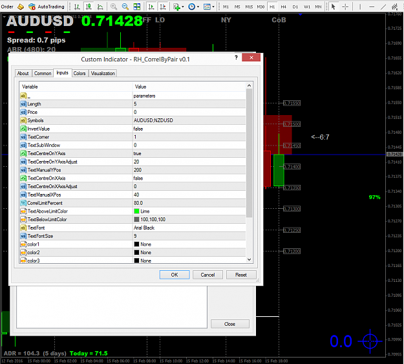Click the color2 None swatch
Image resolution: width=404 pixels, height=364 pixels.
136,252
